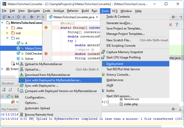Choose Sync with Deployed to MyRemoteServer...

pos(60,80)
